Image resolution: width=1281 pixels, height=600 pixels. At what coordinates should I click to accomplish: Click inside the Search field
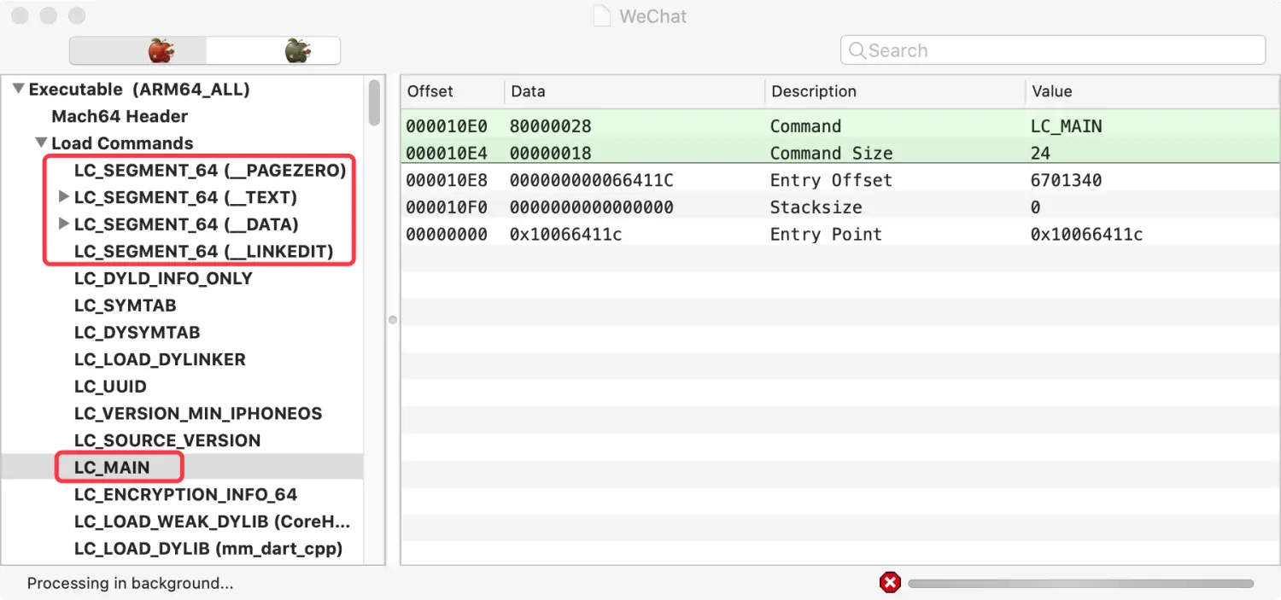point(1052,50)
